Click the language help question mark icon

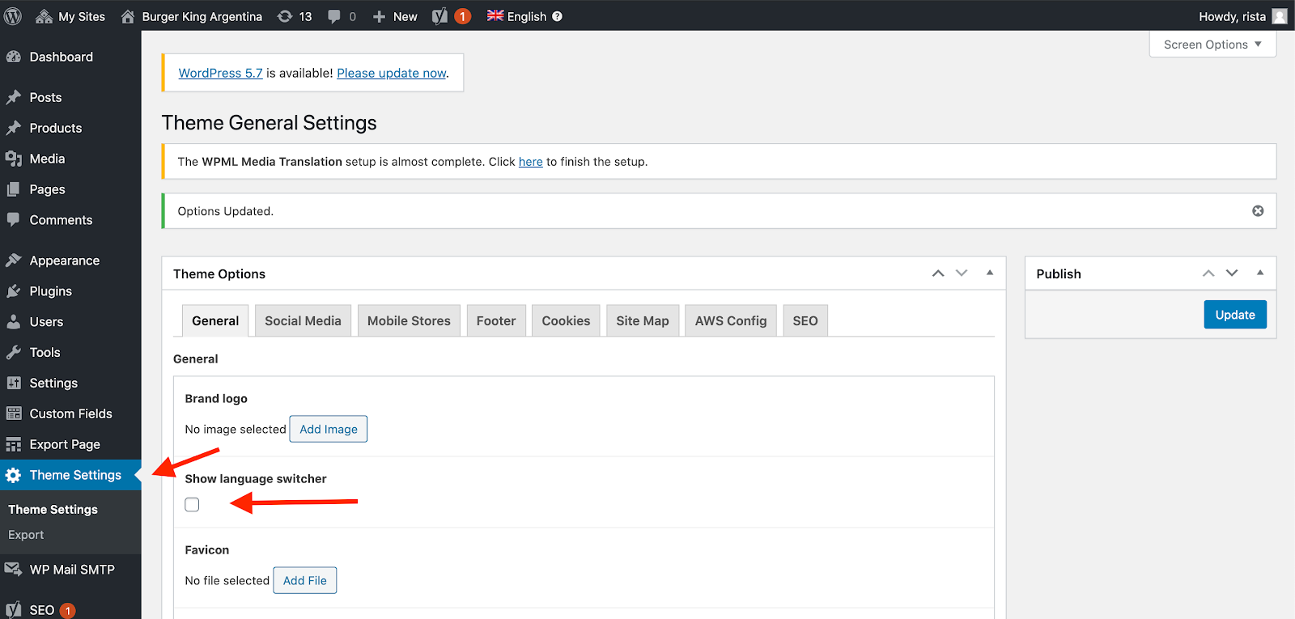[x=557, y=16]
